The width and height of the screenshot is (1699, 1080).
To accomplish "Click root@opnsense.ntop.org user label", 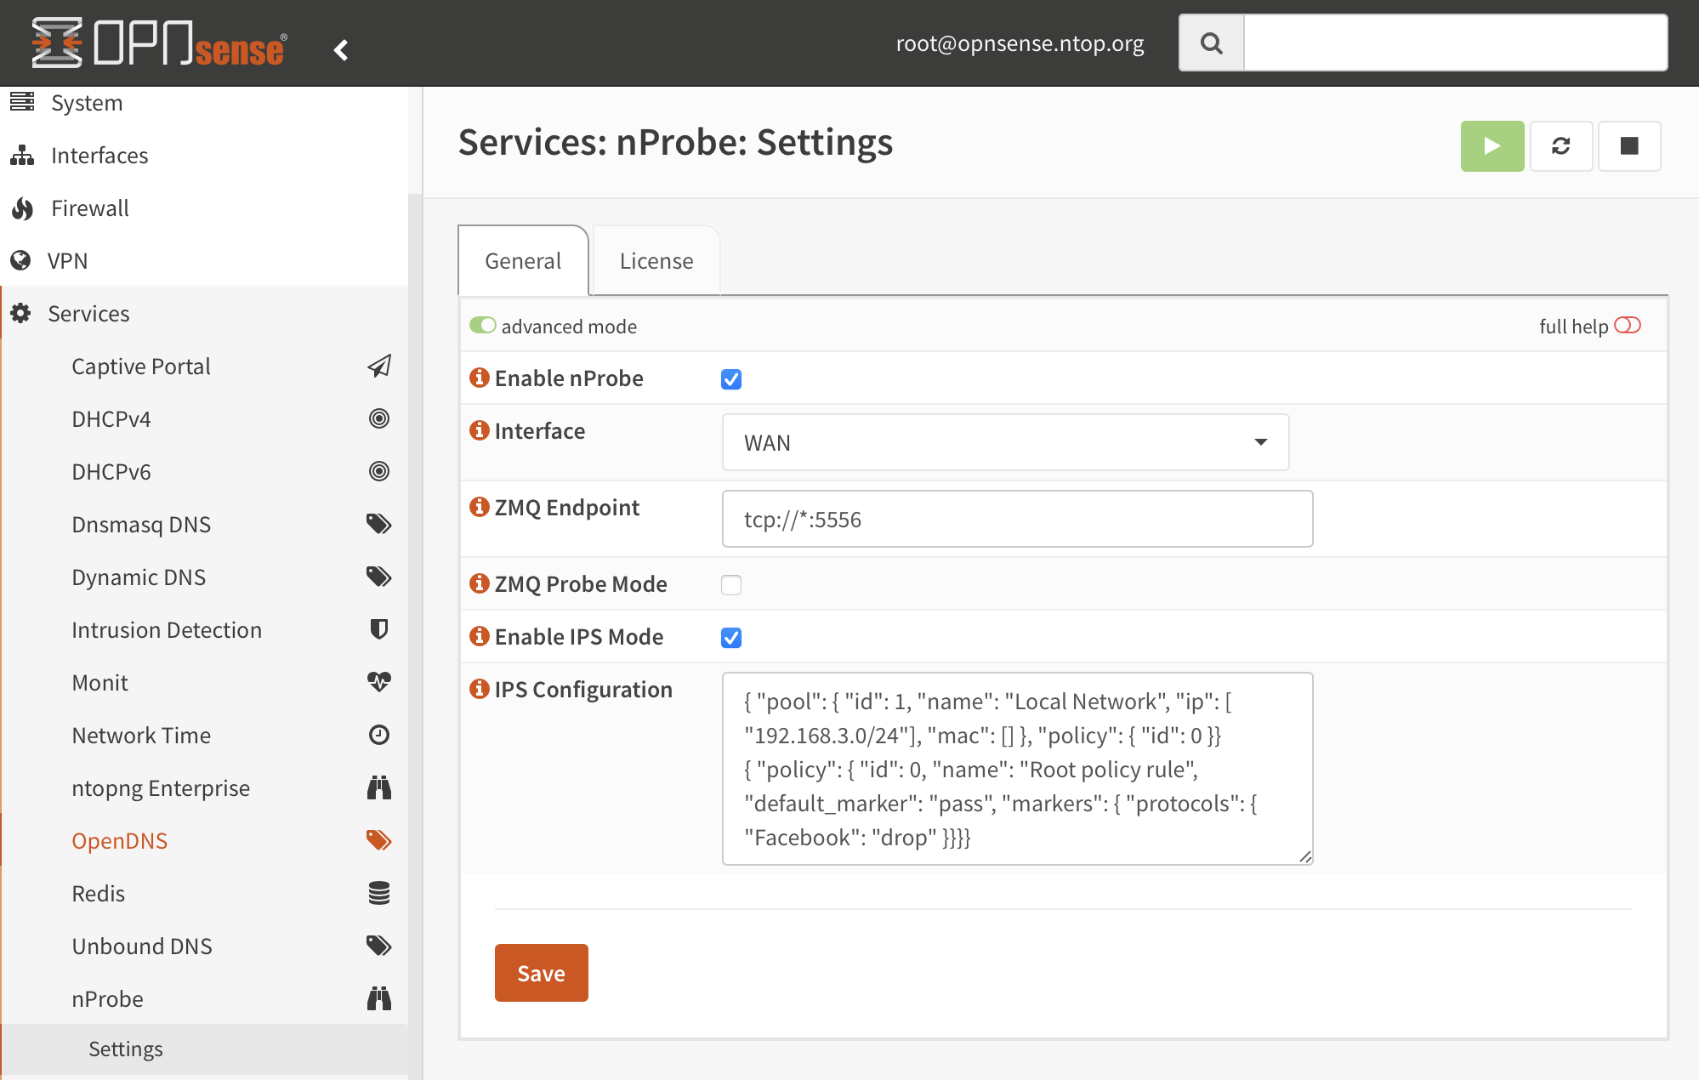I will pos(1020,43).
